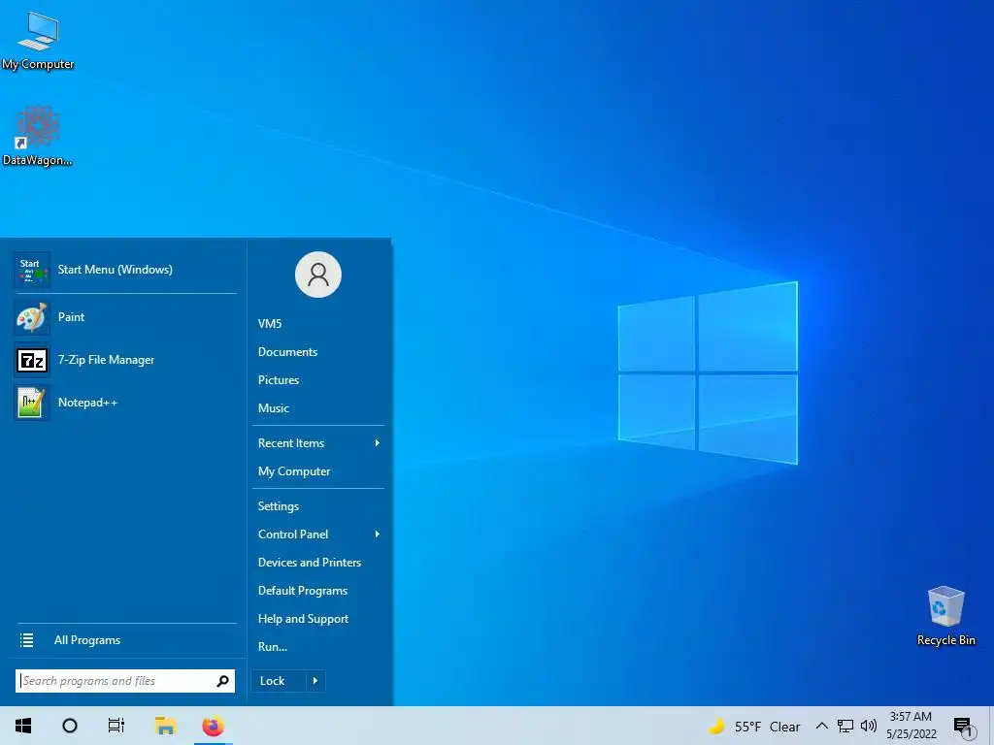The height and width of the screenshot is (745, 994).
Task: Click the user account avatar
Action: click(318, 275)
